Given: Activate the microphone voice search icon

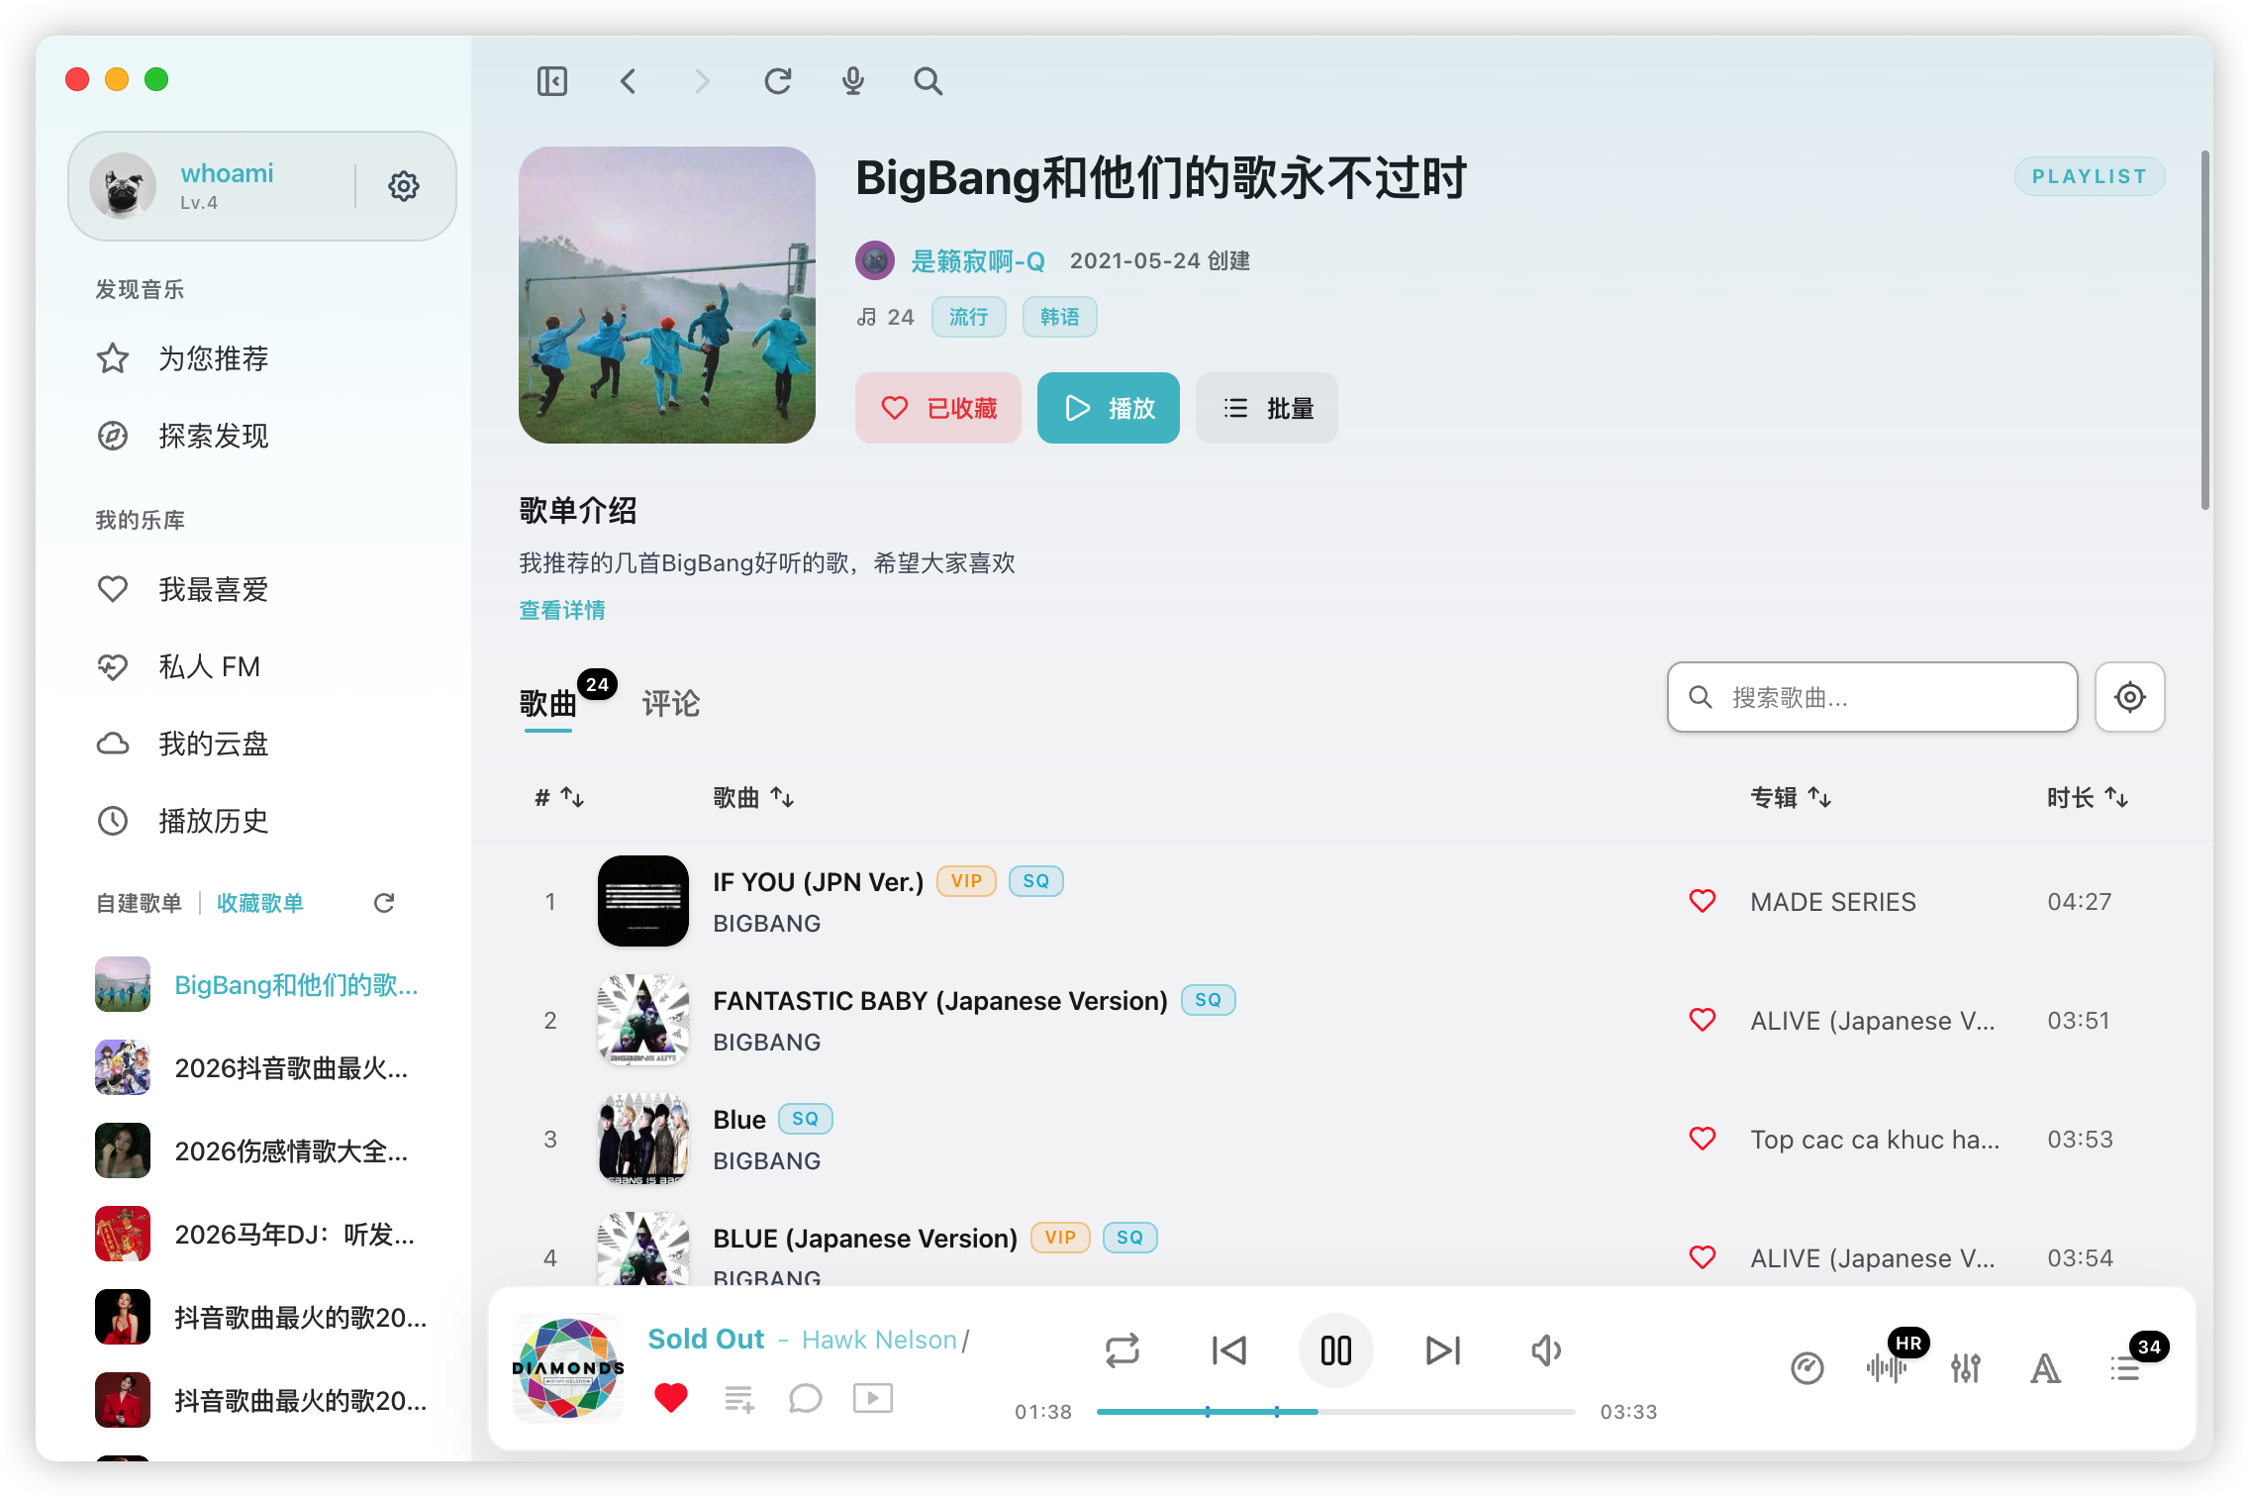Looking at the screenshot, I should pos(853,80).
